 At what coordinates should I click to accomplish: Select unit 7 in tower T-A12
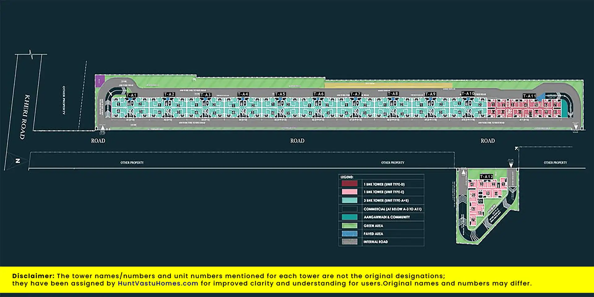point(473,220)
